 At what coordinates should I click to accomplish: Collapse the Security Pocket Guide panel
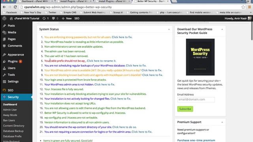222,29
